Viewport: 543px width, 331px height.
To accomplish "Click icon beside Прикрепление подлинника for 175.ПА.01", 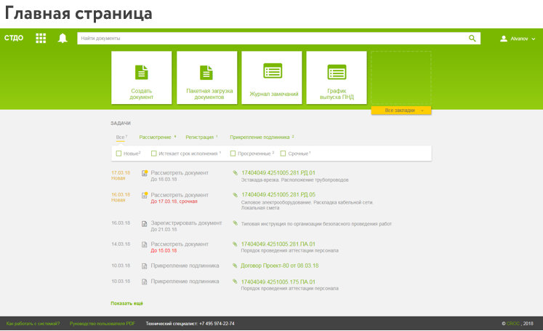I will (145, 282).
